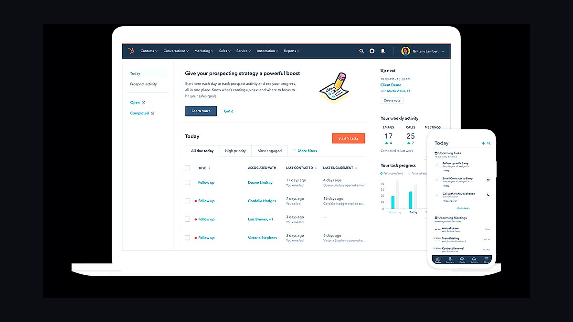Click Start 9 tasks button

pos(349,138)
